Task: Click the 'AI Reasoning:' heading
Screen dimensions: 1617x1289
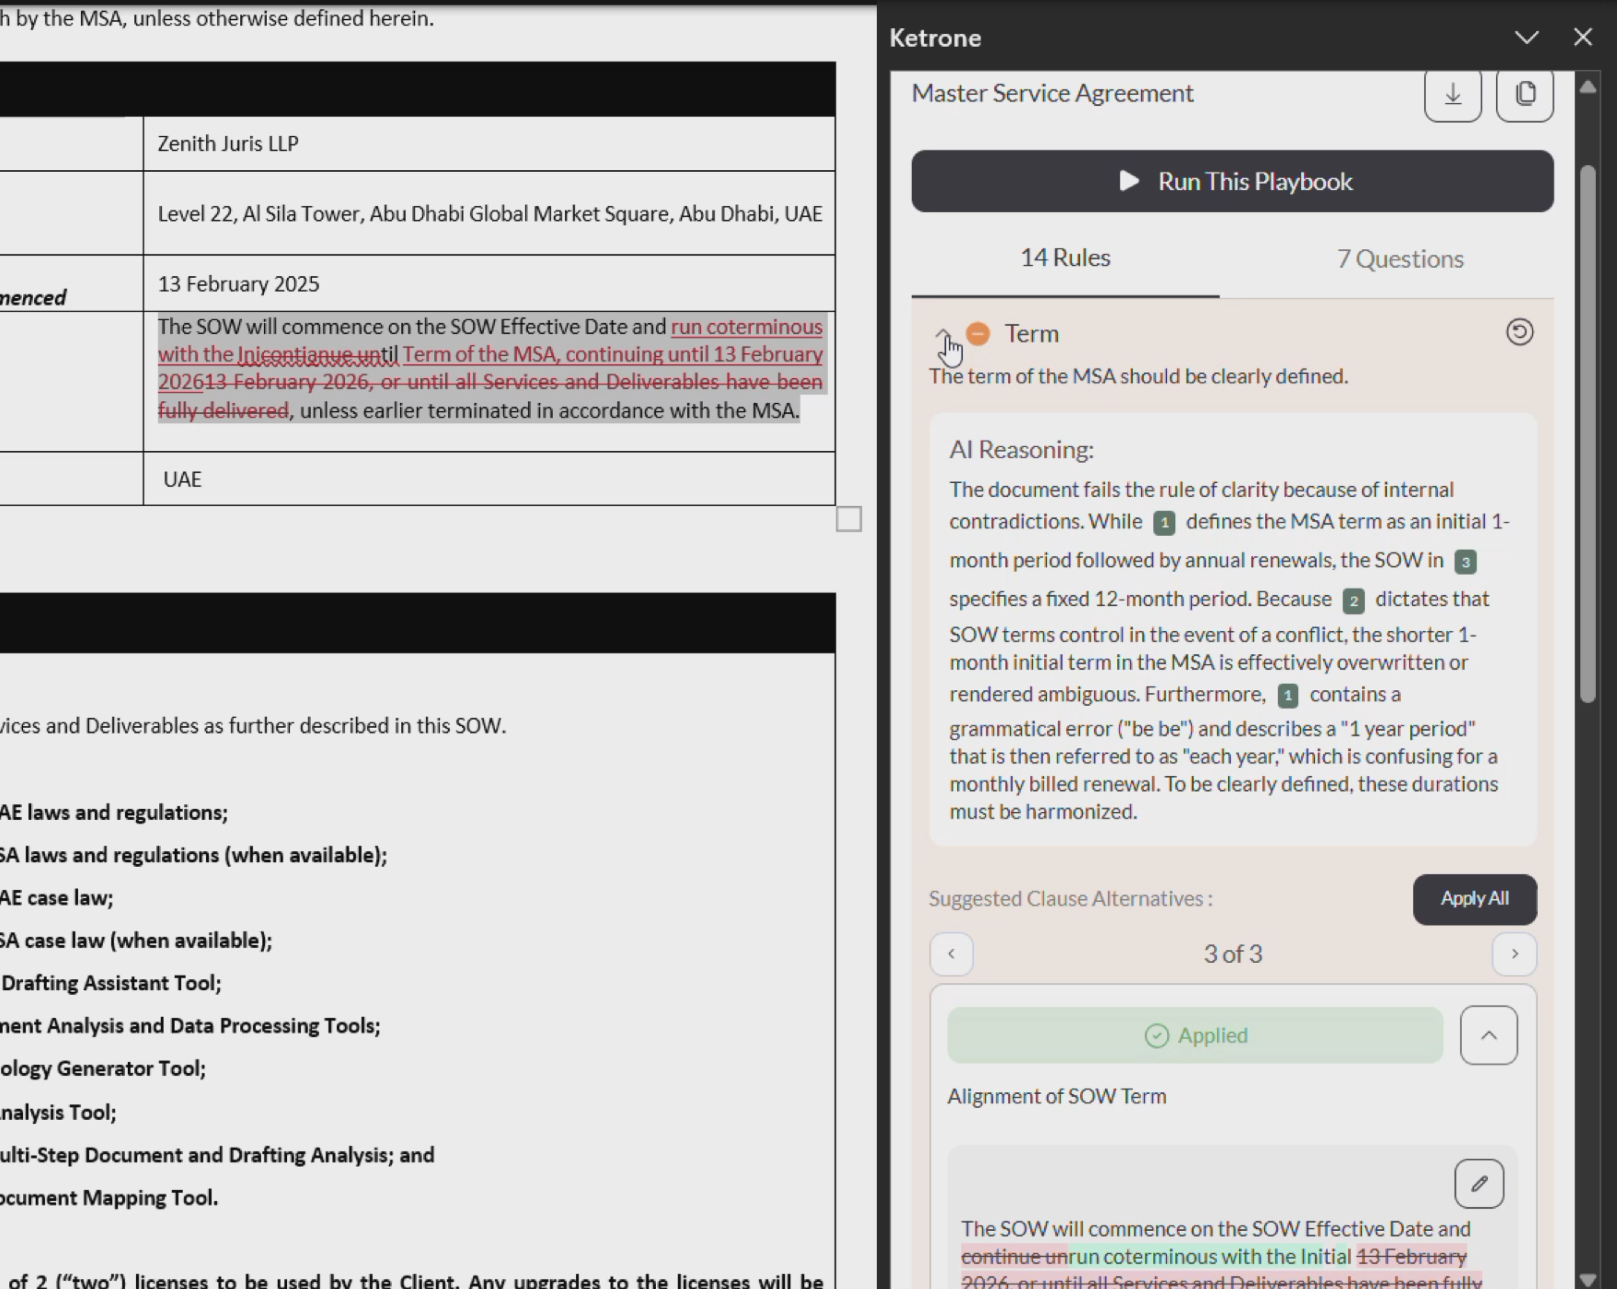Action: (x=1021, y=450)
